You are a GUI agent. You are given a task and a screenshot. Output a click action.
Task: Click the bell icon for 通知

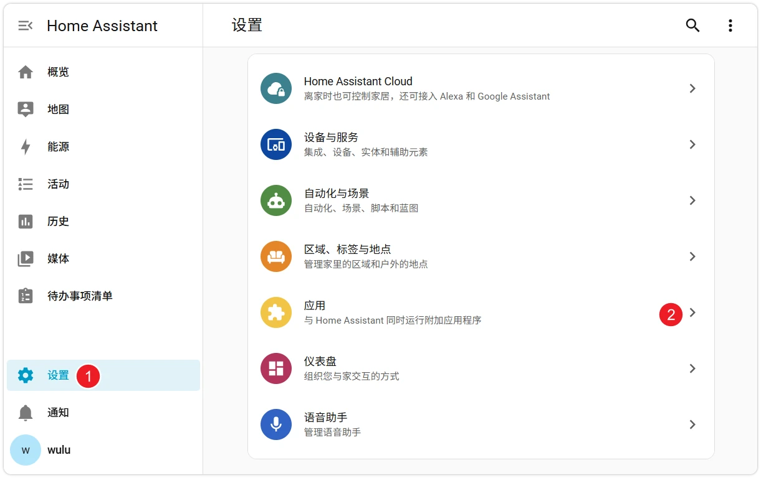pos(26,413)
